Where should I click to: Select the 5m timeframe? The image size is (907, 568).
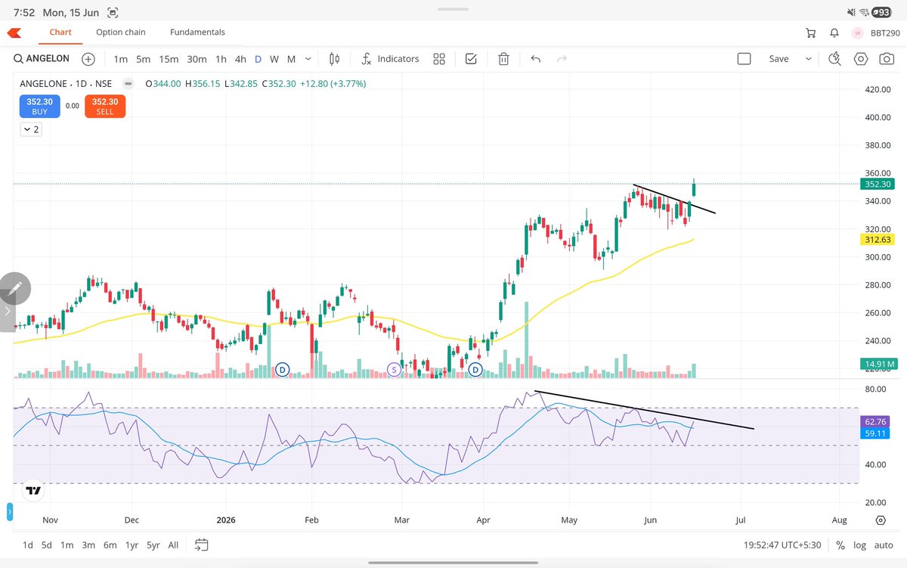pyautogui.click(x=144, y=59)
